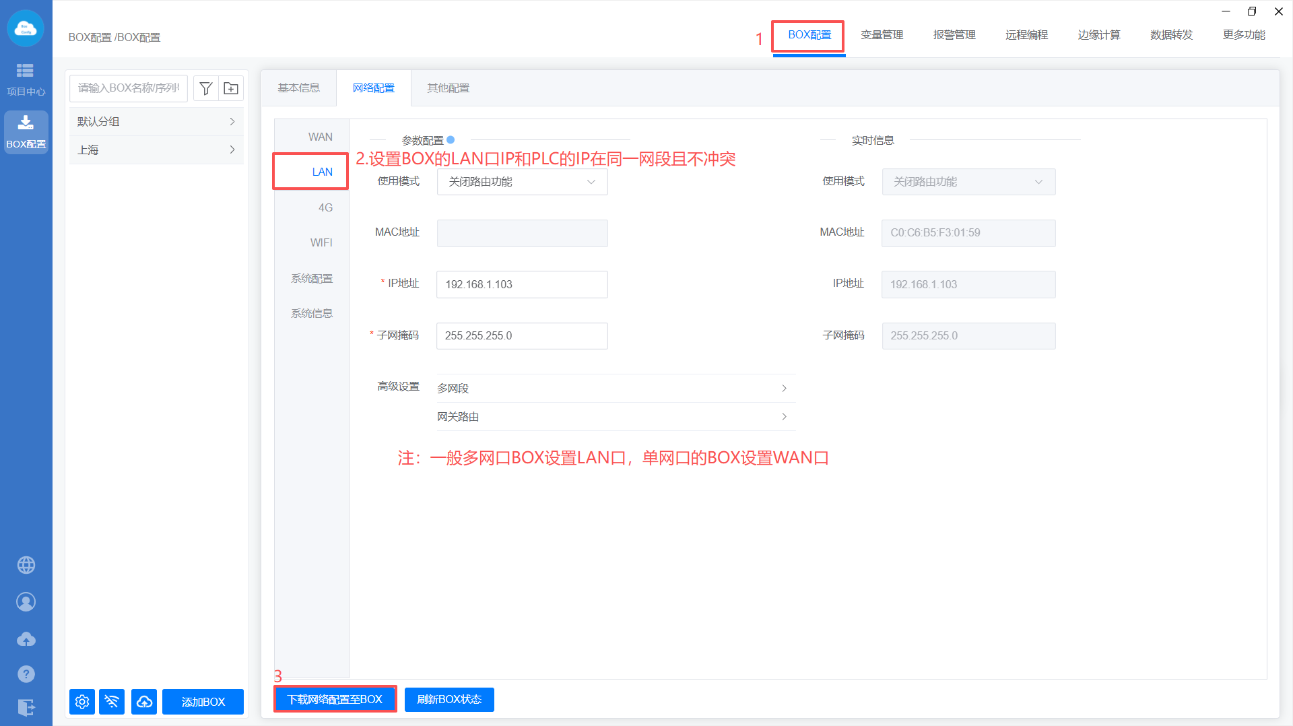The height and width of the screenshot is (726, 1293).
Task: Expand the 上海 group
Action: tap(156, 150)
